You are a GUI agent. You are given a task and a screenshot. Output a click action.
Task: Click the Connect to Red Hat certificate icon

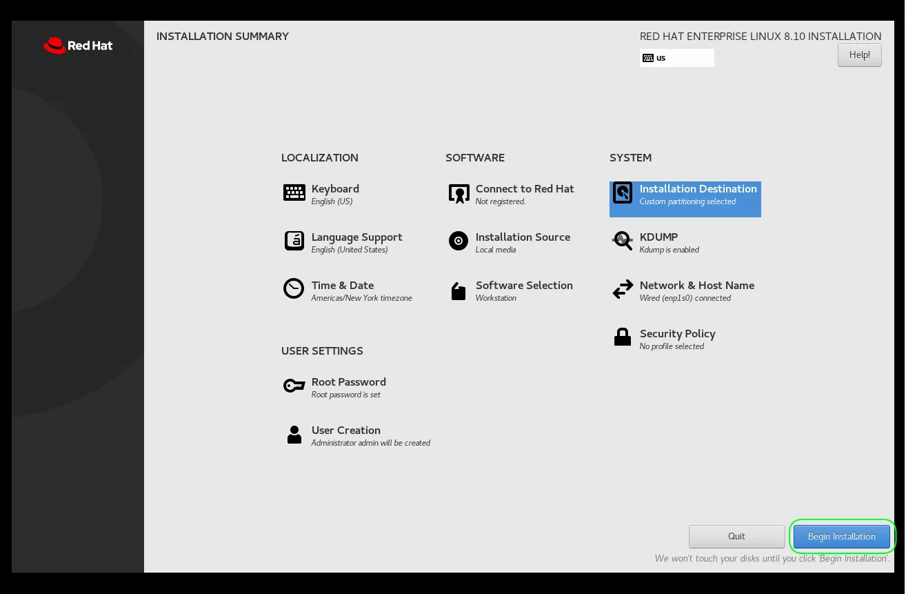point(459,194)
